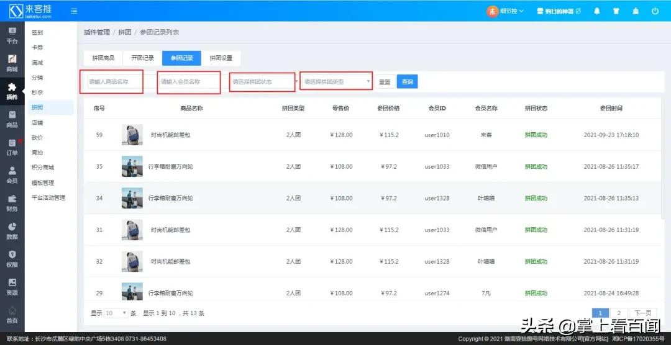
Task: Click the product thumbnail in row 35
Action: [132, 166]
